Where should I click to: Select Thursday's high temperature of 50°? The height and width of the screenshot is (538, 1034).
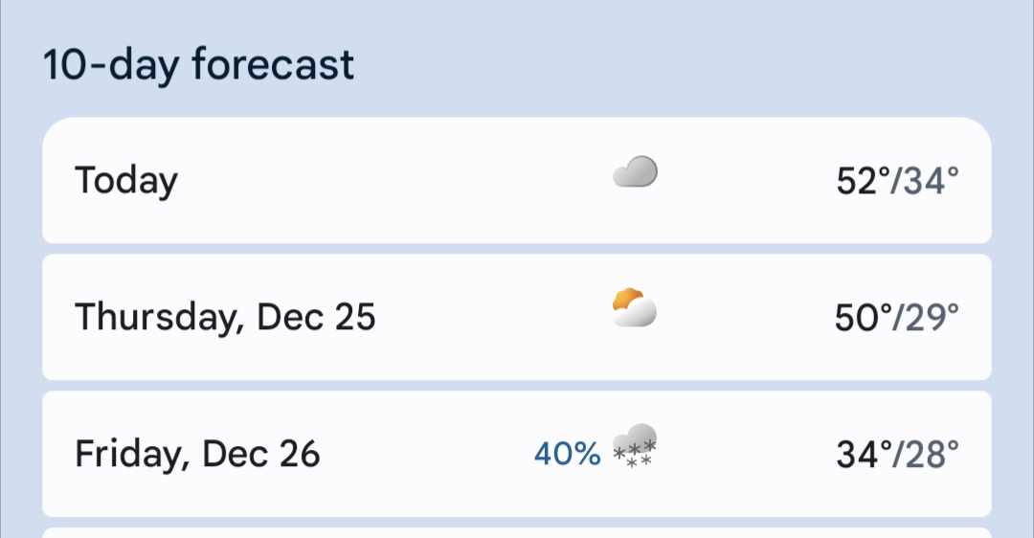[861, 317]
